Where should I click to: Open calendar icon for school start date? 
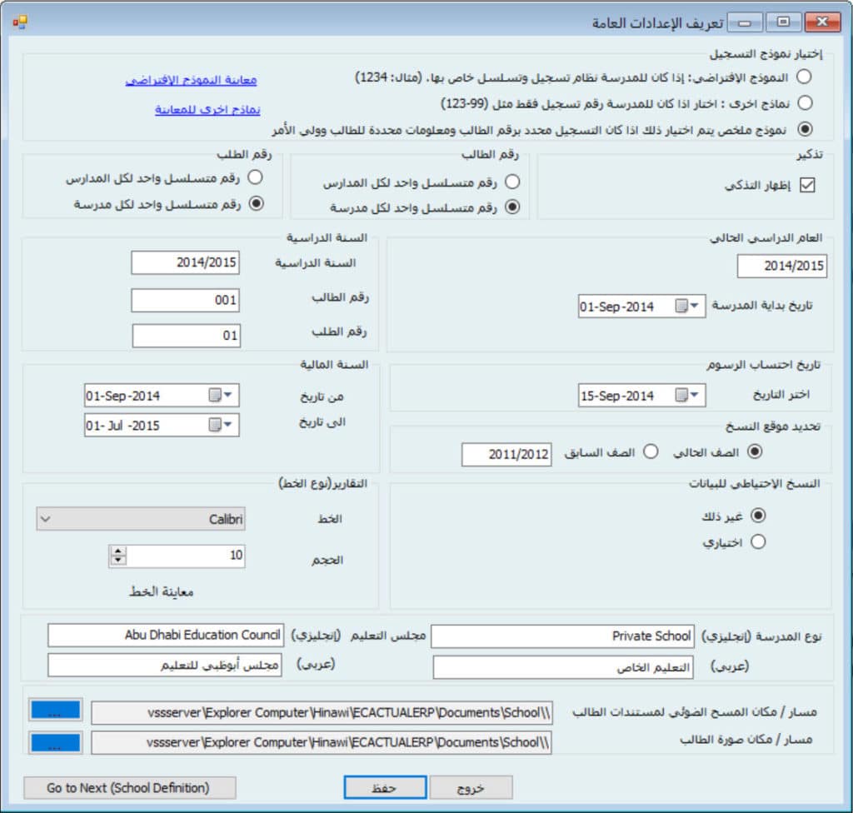coord(681,307)
